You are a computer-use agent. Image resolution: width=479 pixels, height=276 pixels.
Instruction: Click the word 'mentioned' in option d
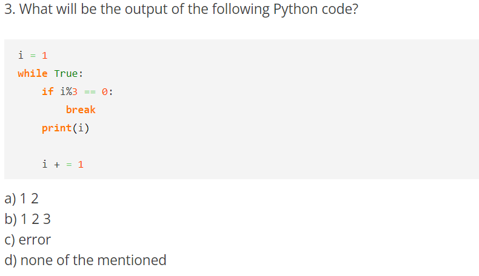pyautogui.click(x=132, y=260)
